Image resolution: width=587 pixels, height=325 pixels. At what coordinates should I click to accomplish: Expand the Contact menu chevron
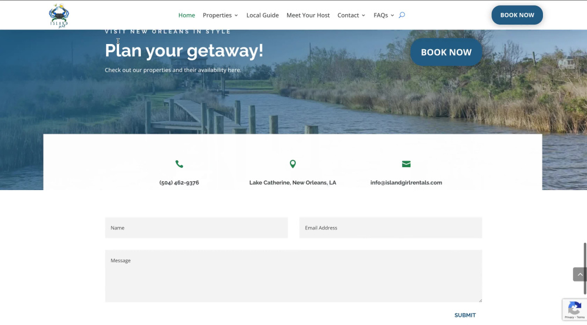(363, 15)
